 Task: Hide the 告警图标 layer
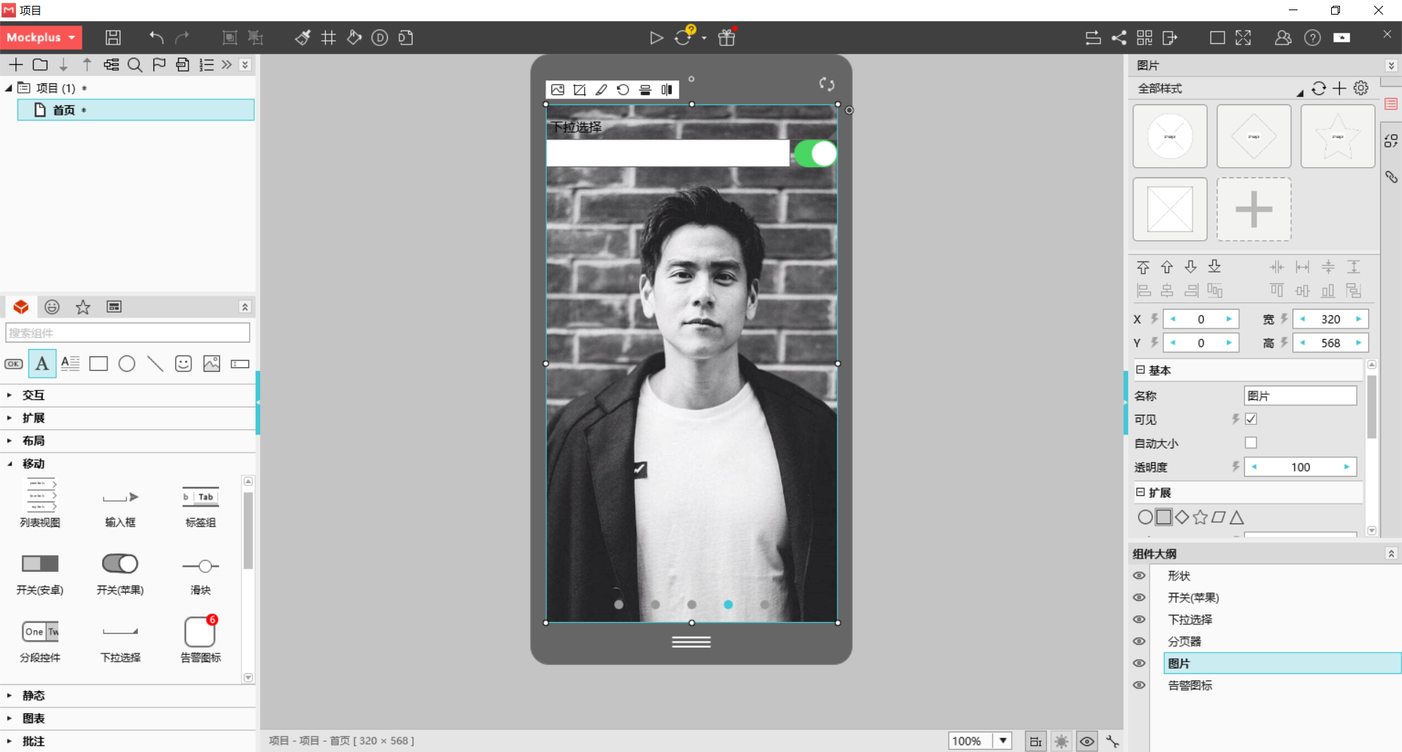coord(1139,686)
